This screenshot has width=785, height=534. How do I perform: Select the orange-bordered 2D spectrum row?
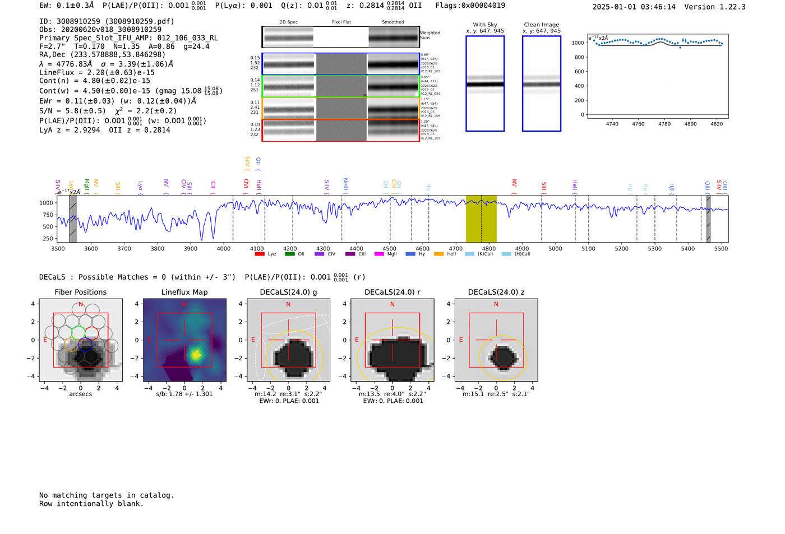click(x=341, y=108)
